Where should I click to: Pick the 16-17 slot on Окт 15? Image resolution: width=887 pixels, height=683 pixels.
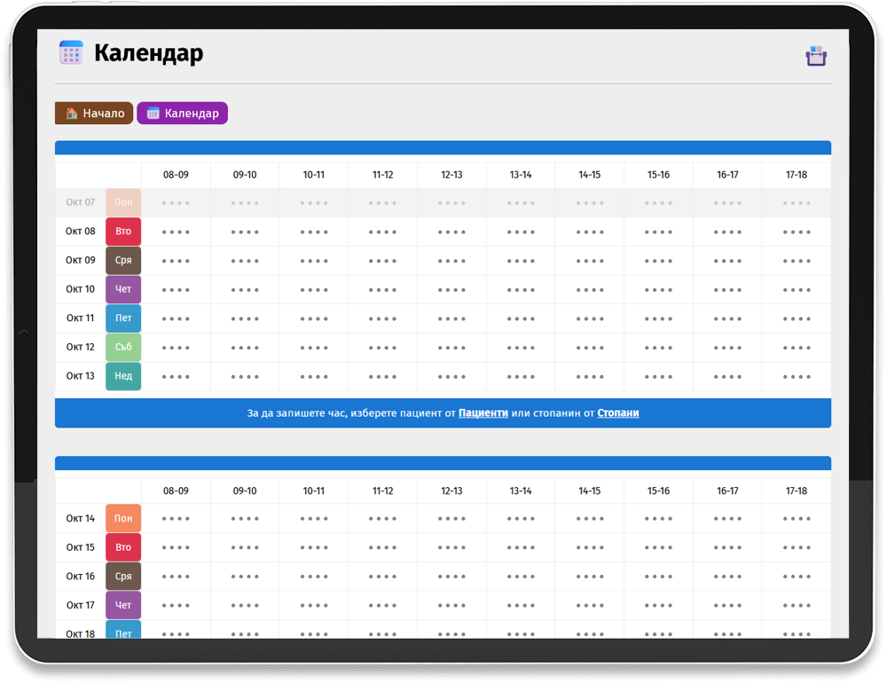click(x=727, y=547)
